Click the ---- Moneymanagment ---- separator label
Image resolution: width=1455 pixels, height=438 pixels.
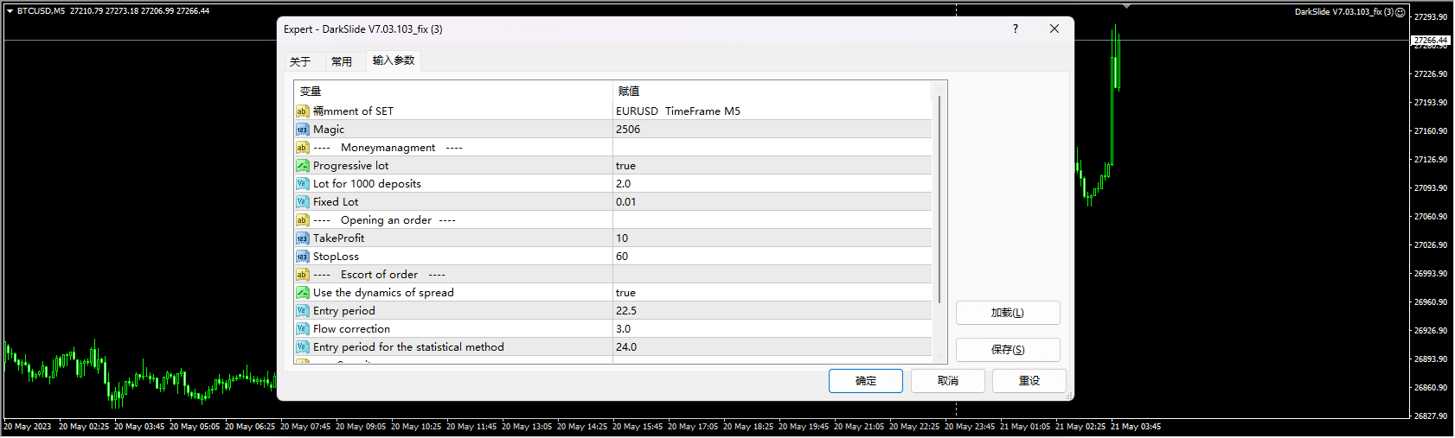pyautogui.click(x=388, y=148)
